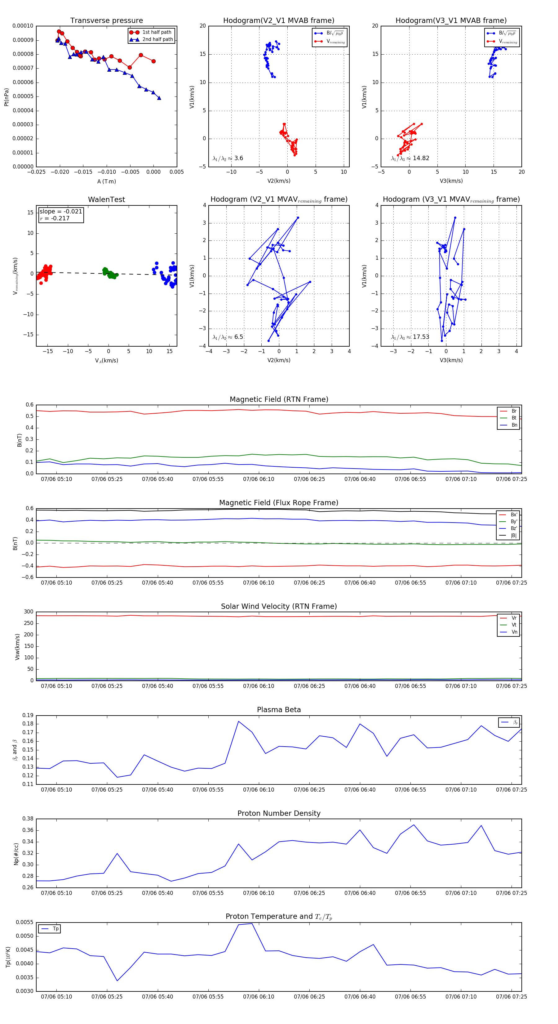Select the By' legend entry
Screen dimensions: 558x1024
click(x=508, y=522)
